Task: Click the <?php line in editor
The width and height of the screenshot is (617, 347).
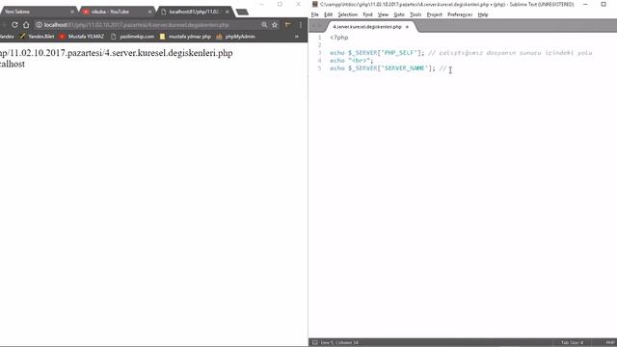Action: pos(338,38)
